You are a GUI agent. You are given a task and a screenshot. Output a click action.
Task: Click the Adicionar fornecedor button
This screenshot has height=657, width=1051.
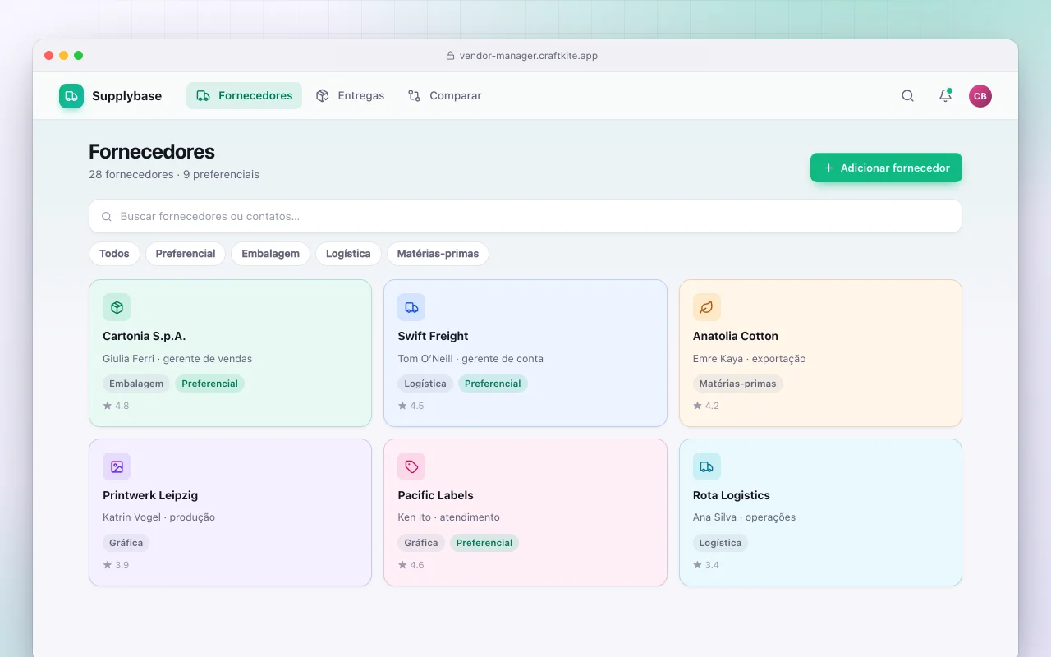[x=886, y=168]
